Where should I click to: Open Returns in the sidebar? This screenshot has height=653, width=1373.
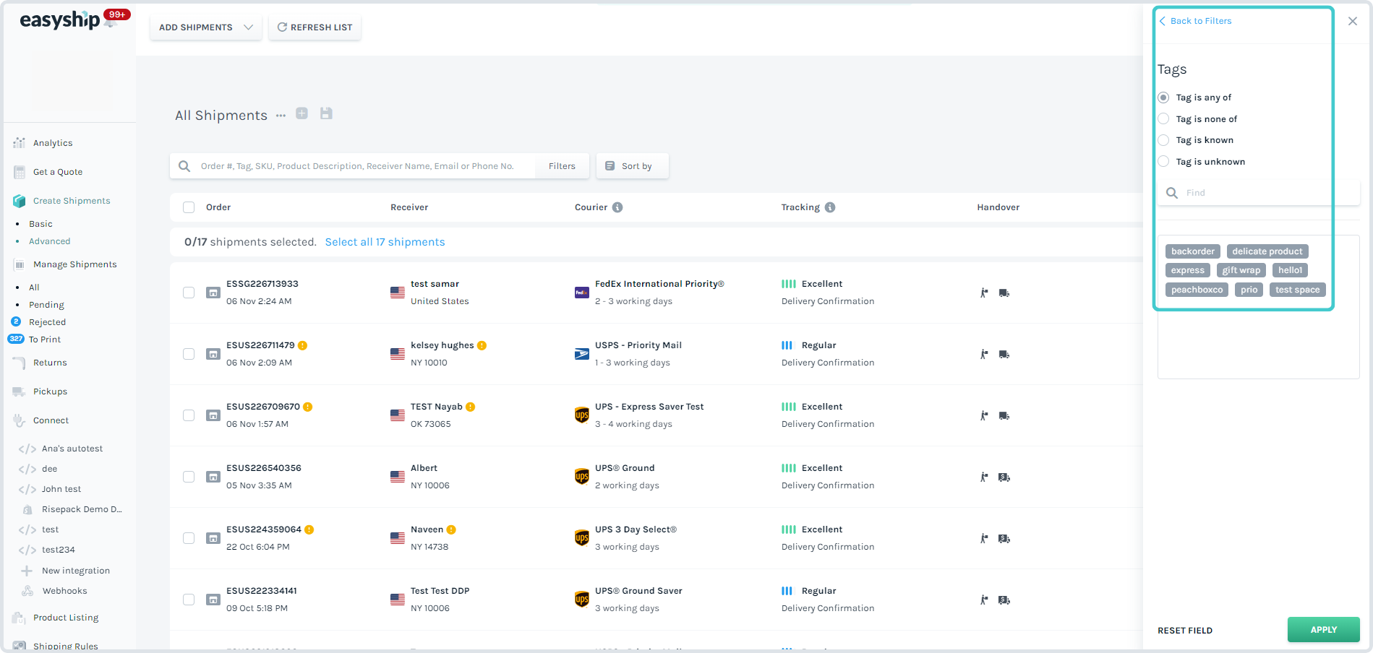coord(50,363)
